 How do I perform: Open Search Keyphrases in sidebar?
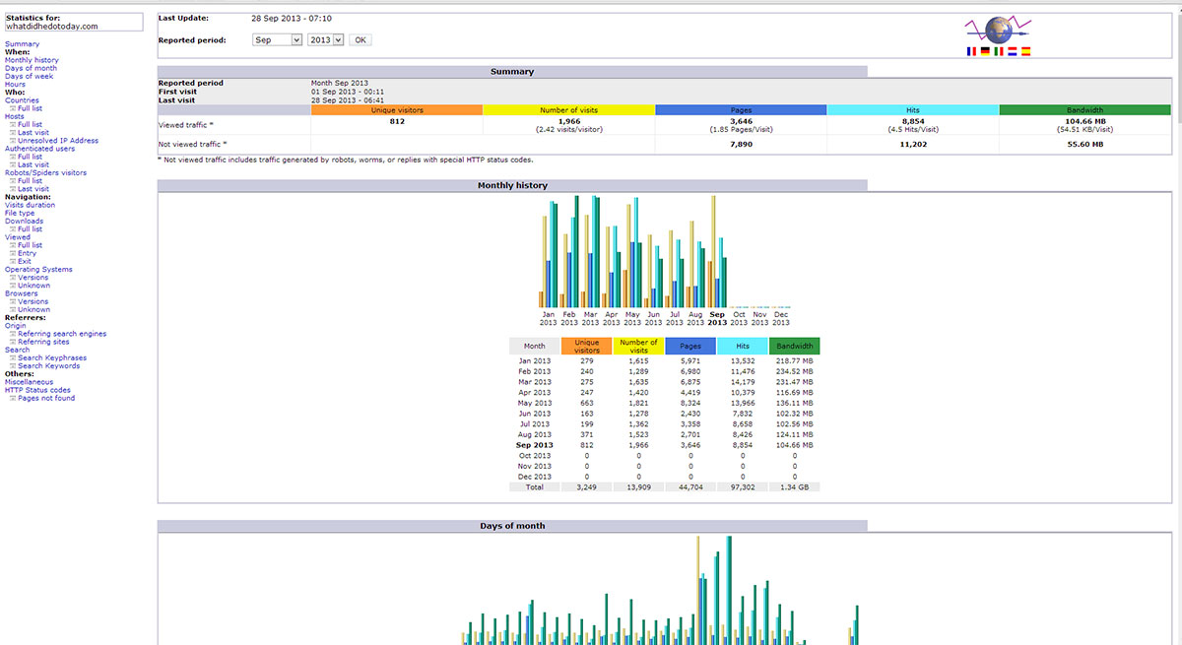click(52, 357)
